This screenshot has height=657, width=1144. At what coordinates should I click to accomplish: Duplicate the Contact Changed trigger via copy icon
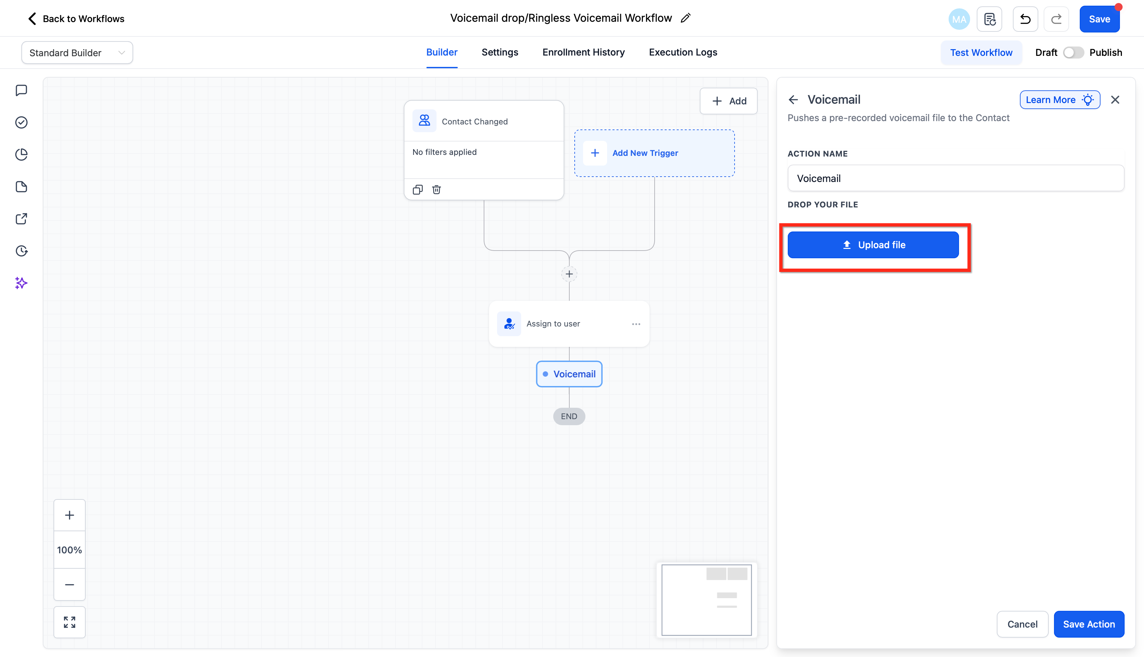418,190
